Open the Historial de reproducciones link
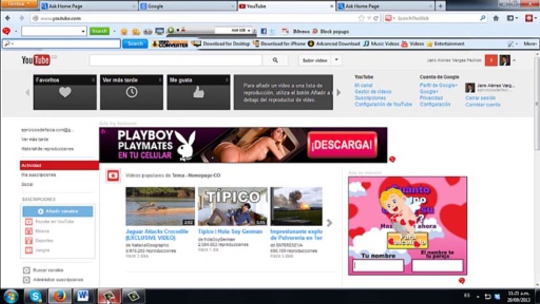The height and width of the screenshot is (304, 540). pos(47,149)
